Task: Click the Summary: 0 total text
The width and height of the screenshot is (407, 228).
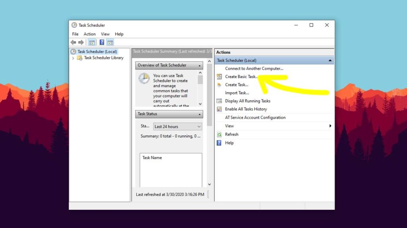Action: pyautogui.click(x=171, y=136)
